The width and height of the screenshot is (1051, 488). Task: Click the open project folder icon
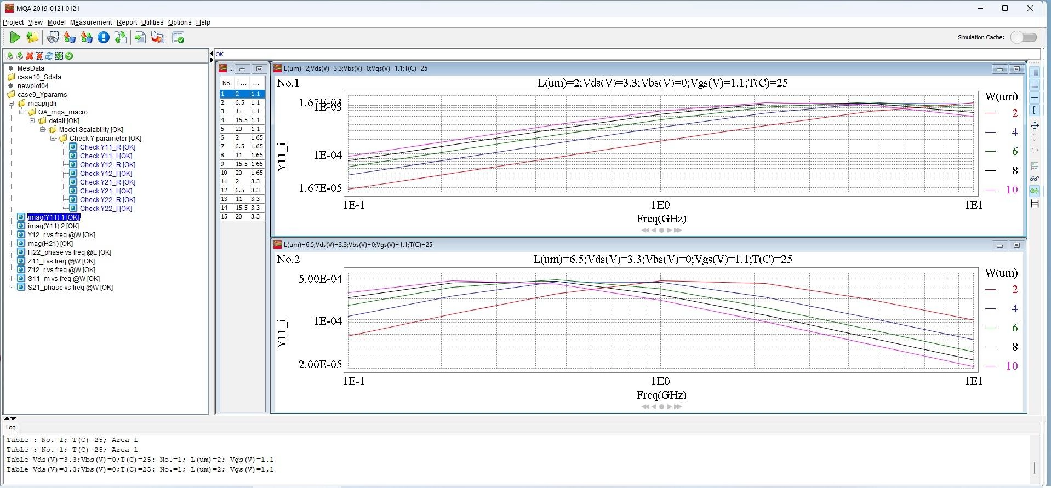[33, 37]
